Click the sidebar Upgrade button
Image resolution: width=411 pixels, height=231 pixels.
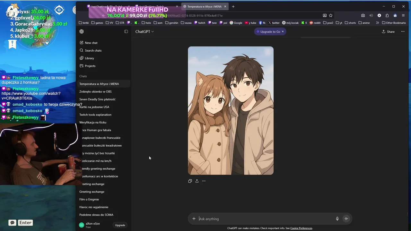tap(120, 225)
